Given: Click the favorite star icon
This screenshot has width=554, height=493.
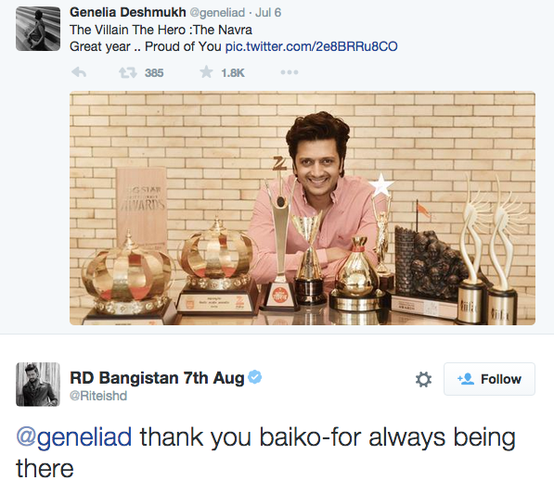Looking at the screenshot, I should tap(206, 72).
